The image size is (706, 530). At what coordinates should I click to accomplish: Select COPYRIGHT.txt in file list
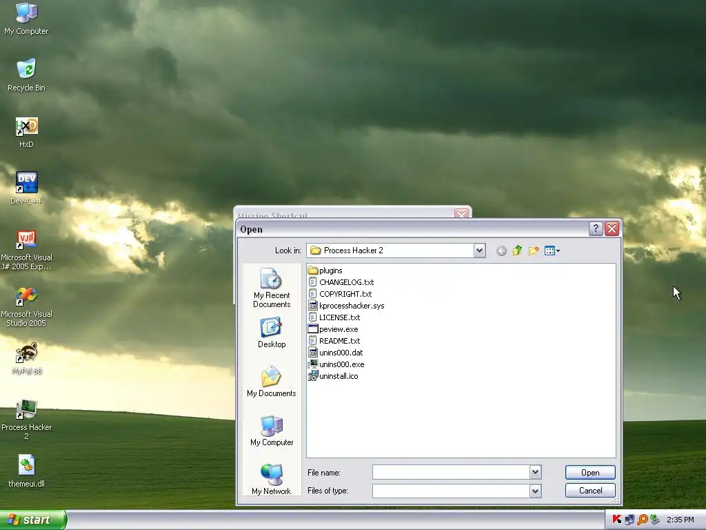pos(345,294)
